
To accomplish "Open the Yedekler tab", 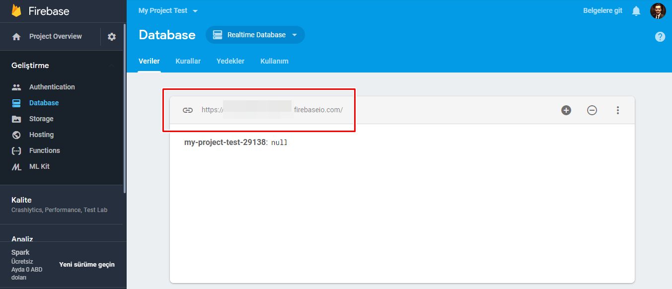I will [230, 61].
